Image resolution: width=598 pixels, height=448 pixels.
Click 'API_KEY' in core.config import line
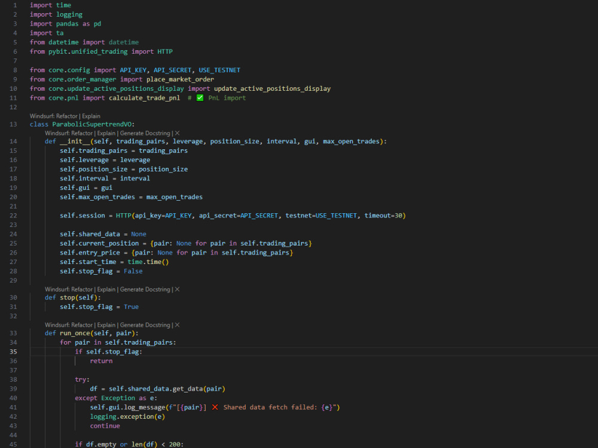(x=133, y=70)
